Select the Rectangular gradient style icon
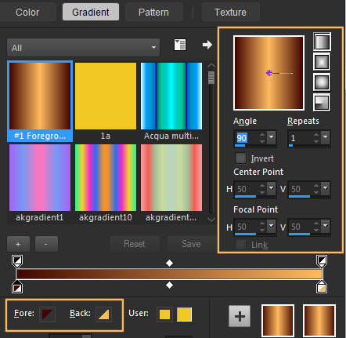Screen dimensions: 346x338 point(322,62)
